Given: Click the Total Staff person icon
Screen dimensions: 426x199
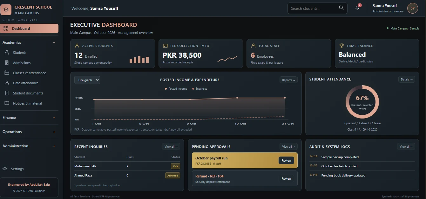Looking at the screenshot, I should [253, 46].
